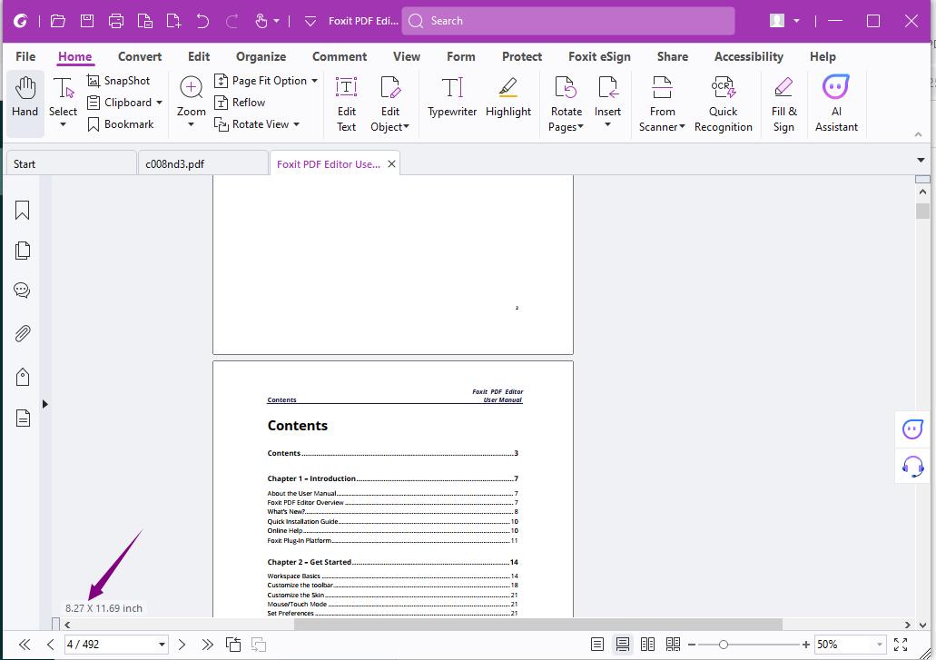Go to the previous page
Screen dimensions: 936x660
(x=50, y=645)
